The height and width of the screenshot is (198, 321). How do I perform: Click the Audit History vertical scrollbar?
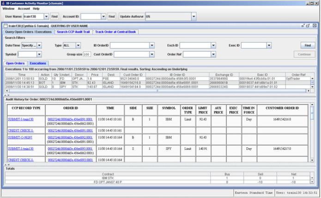click(312, 134)
